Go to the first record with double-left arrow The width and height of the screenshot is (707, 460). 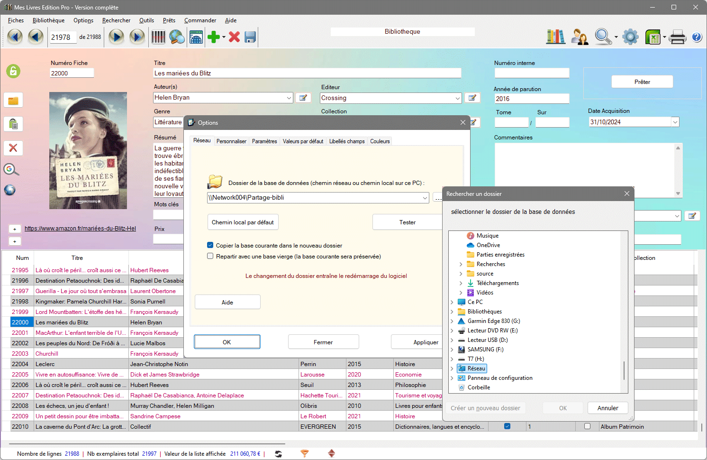15,37
